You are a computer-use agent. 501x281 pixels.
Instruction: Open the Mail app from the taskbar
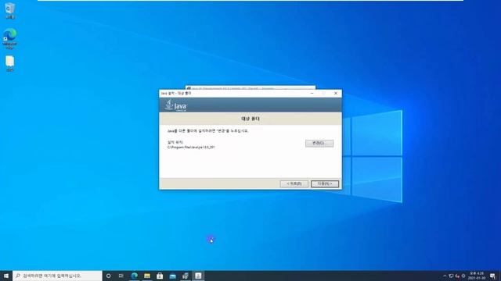click(x=172, y=276)
